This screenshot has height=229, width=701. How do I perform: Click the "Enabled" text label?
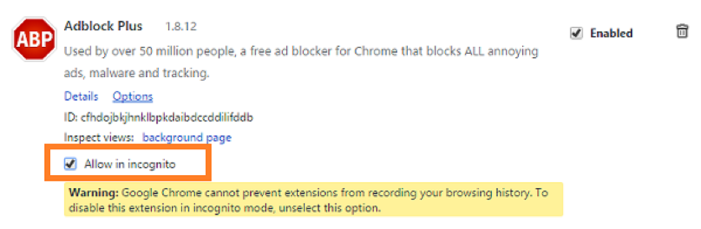click(611, 33)
